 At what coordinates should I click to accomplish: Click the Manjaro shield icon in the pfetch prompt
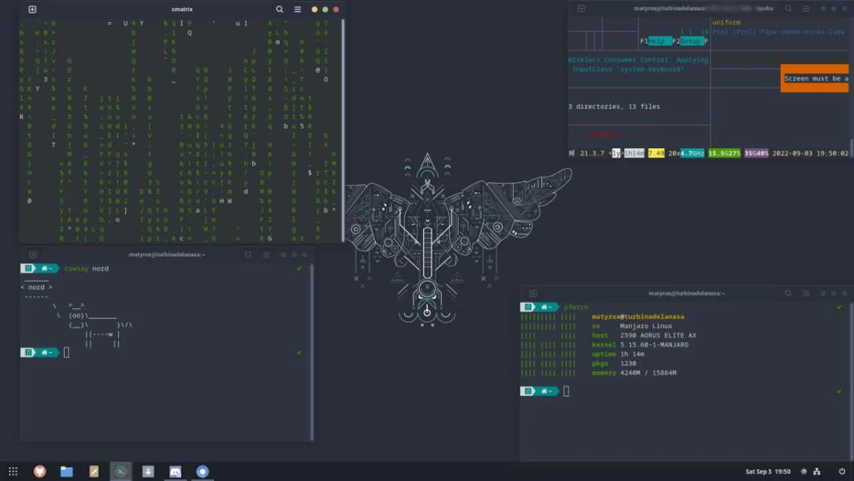click(x=528, y=307)
